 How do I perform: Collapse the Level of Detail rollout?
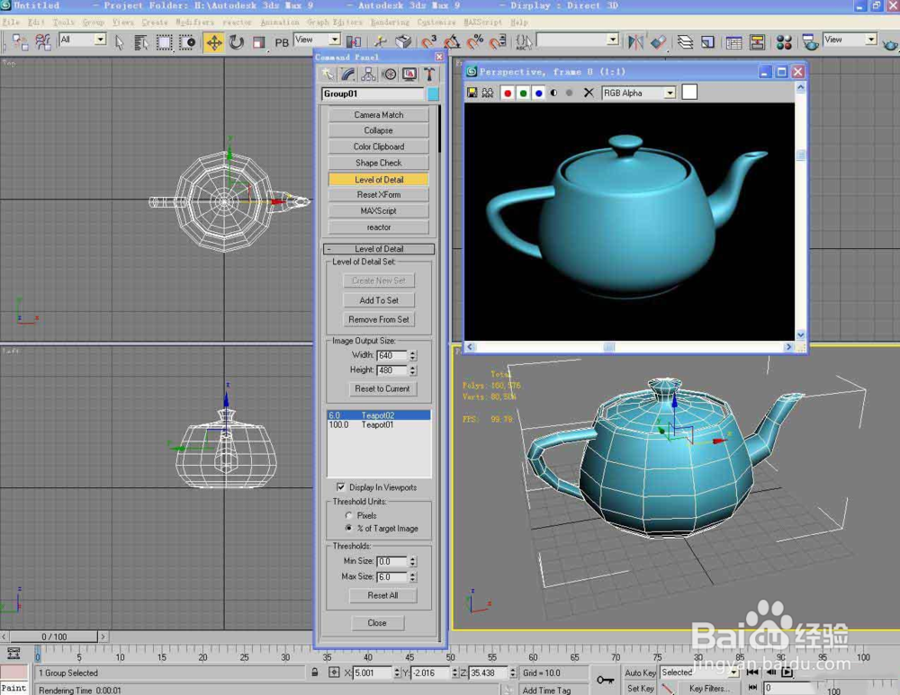pyautogui.click(x=379, y=249)
